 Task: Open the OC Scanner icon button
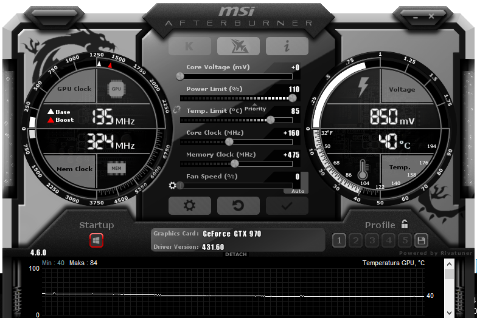pos(238,46)
